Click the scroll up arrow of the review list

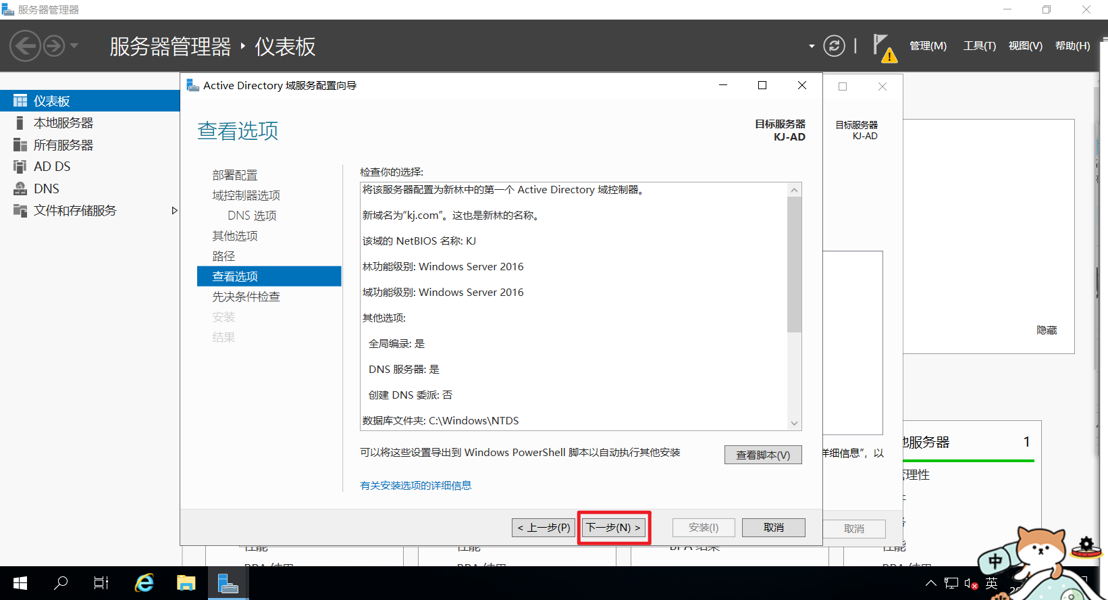795,190
